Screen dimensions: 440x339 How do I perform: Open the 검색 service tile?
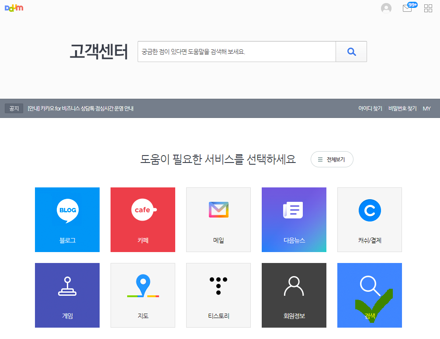tap(370, 295)
